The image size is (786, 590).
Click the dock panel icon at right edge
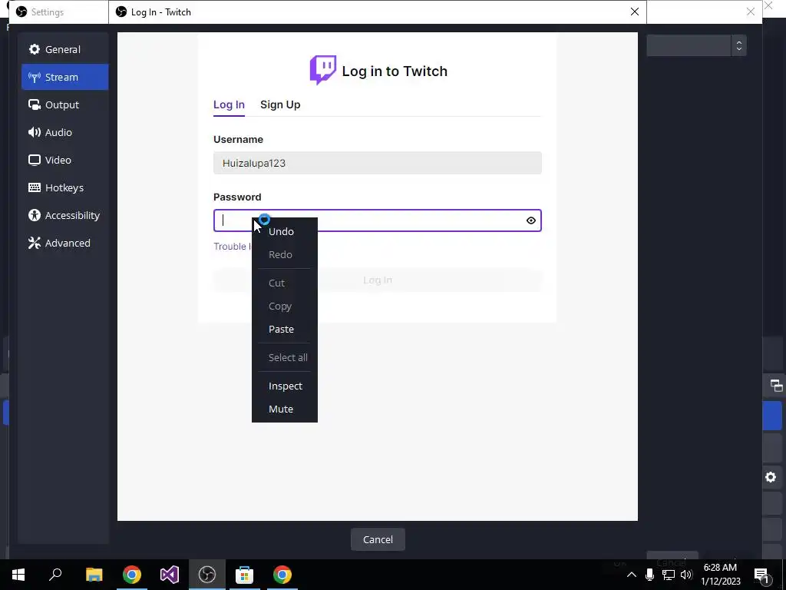click(x=776, y=386)
